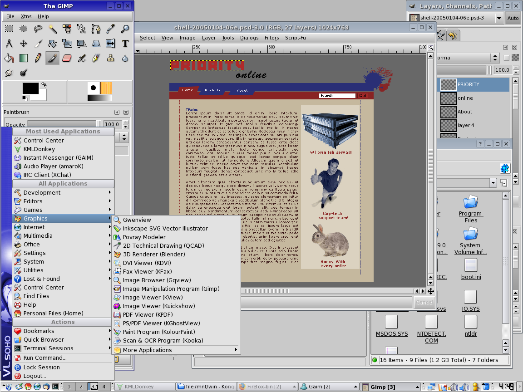Select the Smudge tool
This screenshot has height=392, width=523.
(9, 73)
